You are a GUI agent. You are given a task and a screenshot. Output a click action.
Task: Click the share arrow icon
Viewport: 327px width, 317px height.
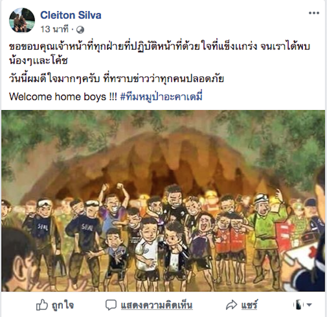click(x=231, y=305)
